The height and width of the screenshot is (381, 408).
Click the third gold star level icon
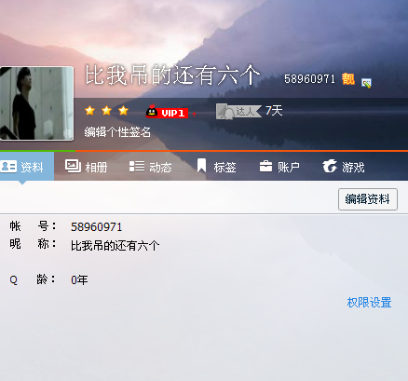coord(123,111)
